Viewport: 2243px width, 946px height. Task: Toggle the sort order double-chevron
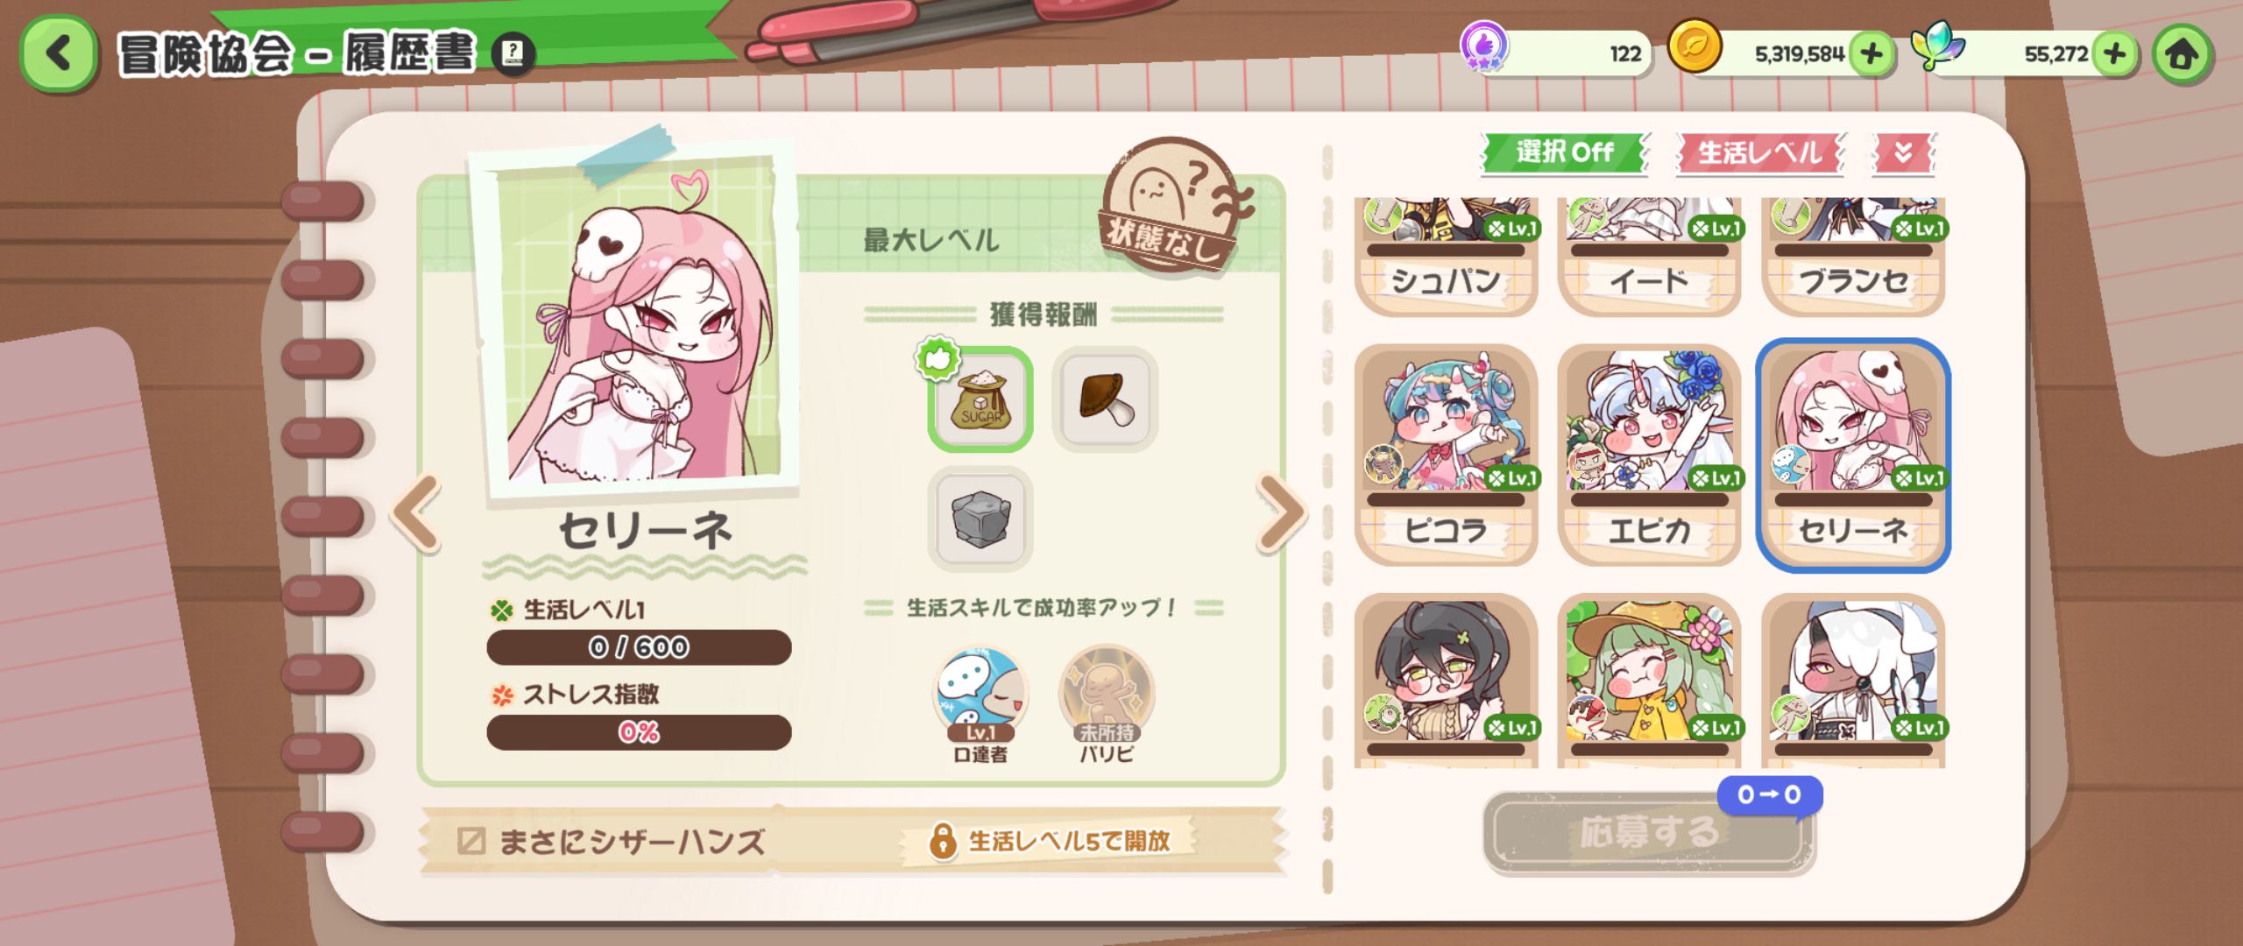coord(1903,152)
